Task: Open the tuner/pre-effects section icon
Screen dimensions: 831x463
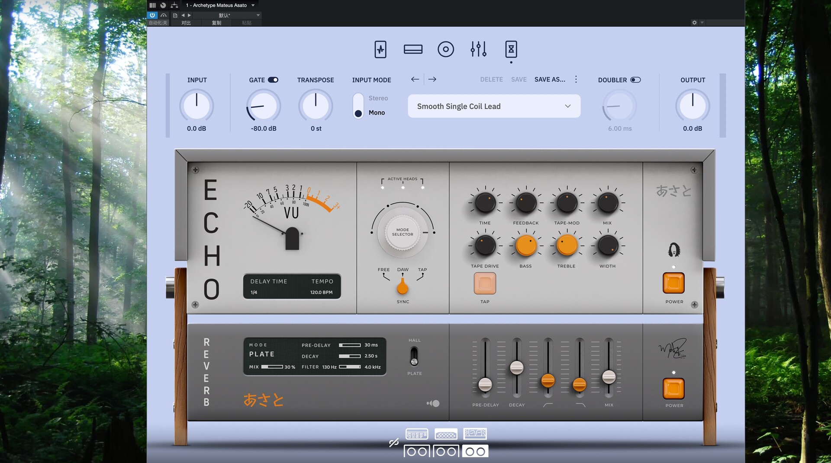Action: click(x=380, y=49)
